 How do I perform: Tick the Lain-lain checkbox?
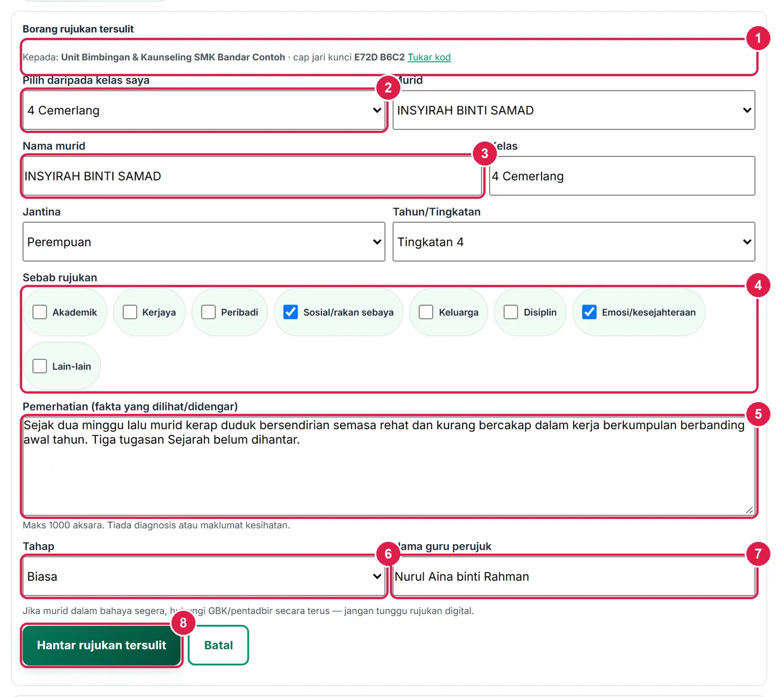[x=39, y=366]
